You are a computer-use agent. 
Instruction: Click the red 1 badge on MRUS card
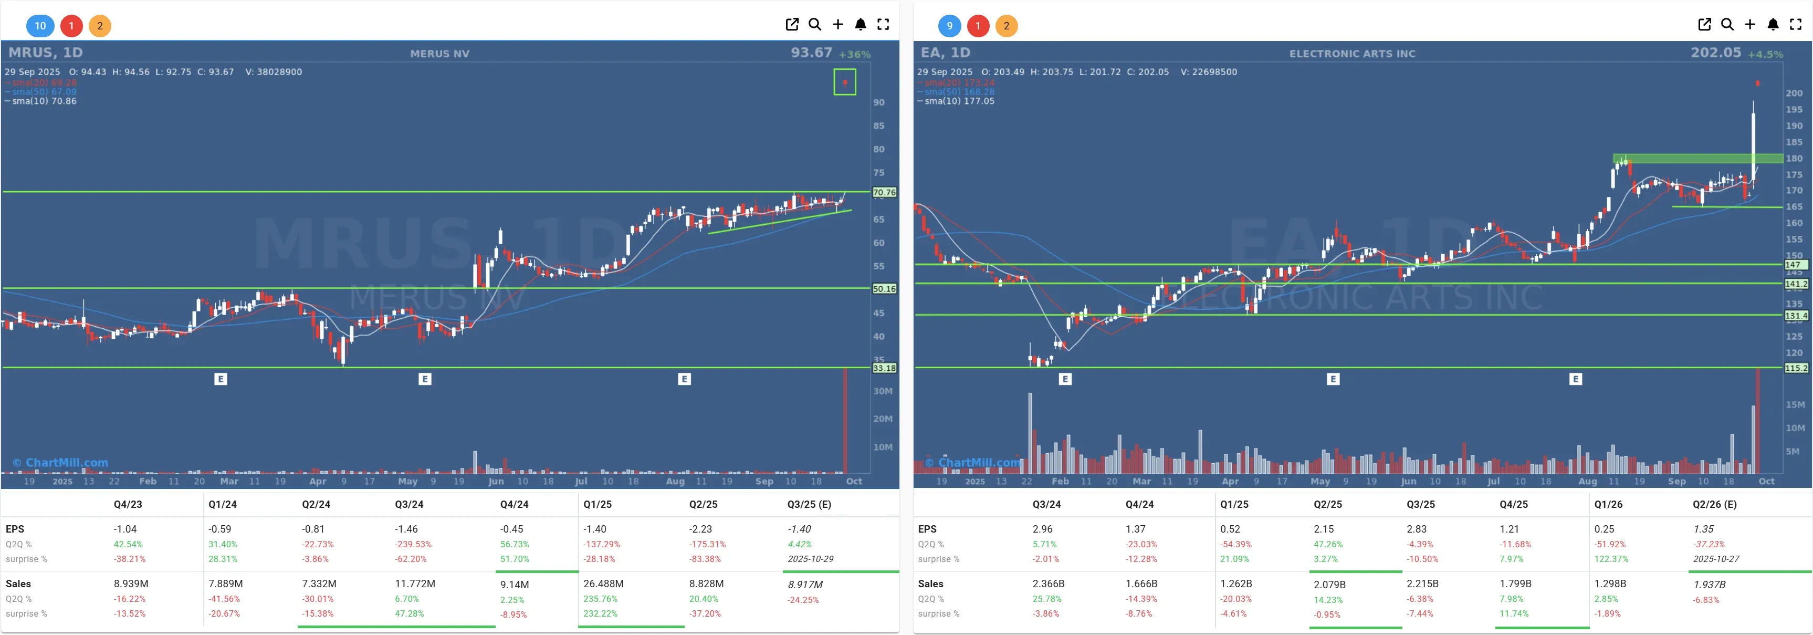71,26
